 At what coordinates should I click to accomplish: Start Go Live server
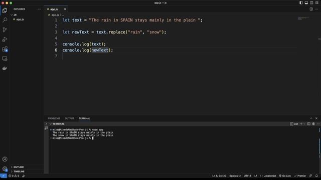tap(285, 175)
